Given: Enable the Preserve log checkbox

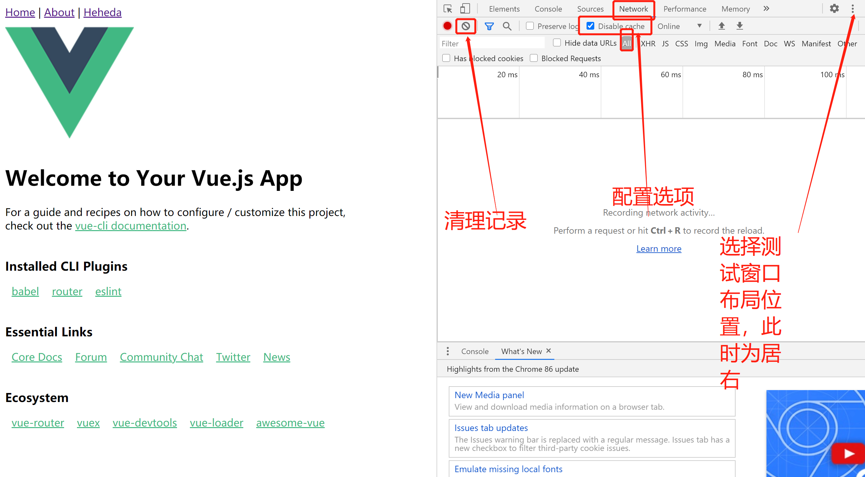Looking at the screenshot, I should tap(530, 26).
